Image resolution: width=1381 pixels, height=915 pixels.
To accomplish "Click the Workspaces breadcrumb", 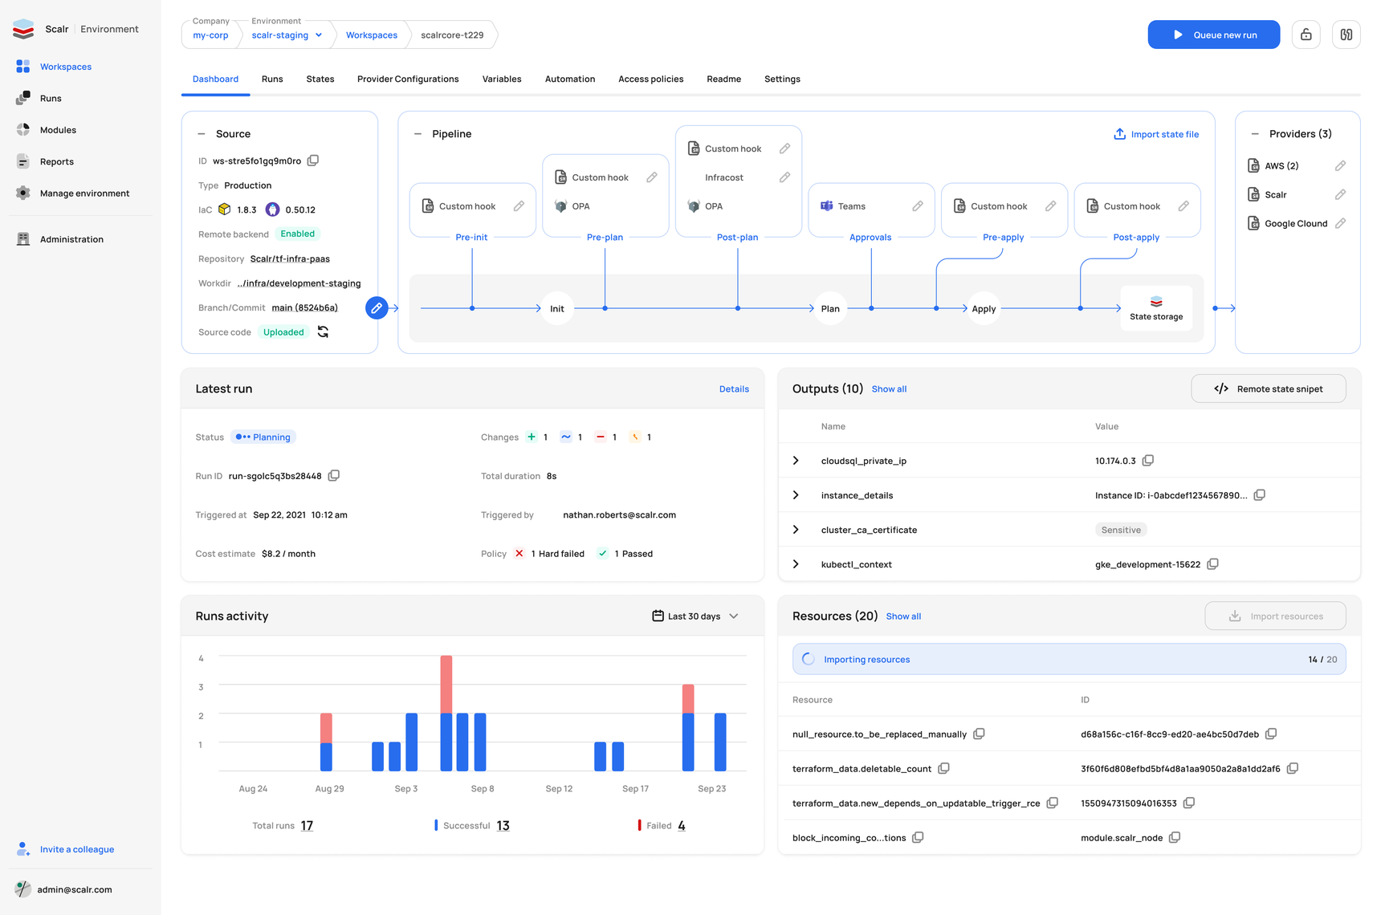I will click(x=372, y=35).
